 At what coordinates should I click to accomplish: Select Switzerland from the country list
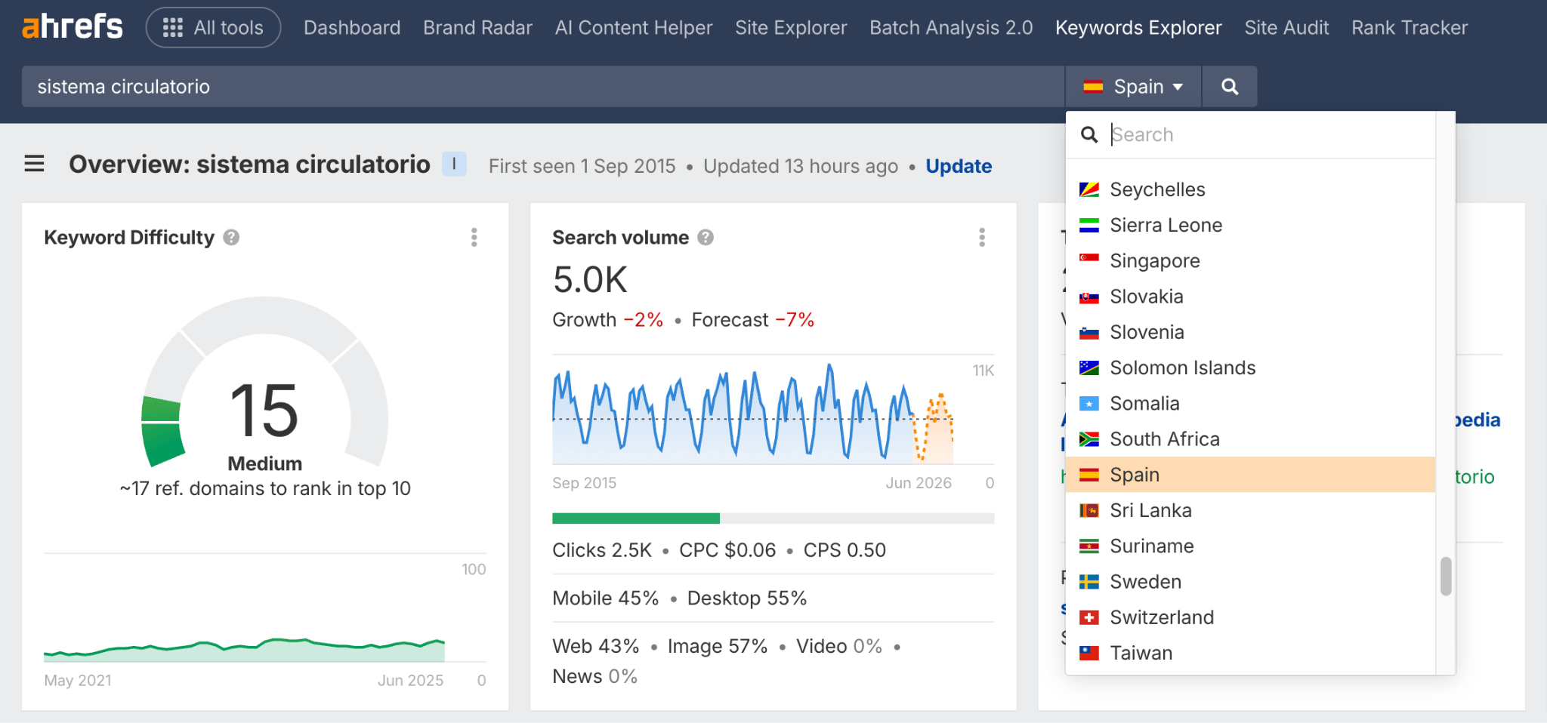[1162, 617]
